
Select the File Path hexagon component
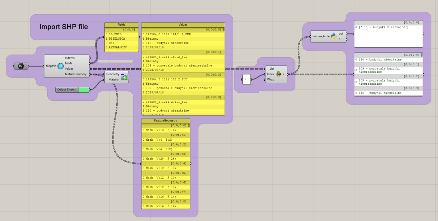[x=21, y=66]
